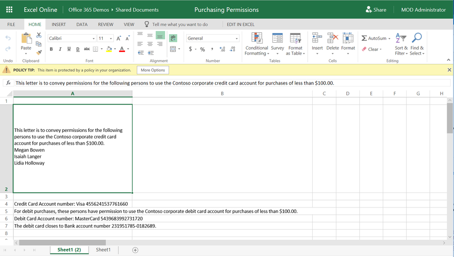This screenshot has height=257, width=454.
Task: Select the Format Painter brush
Action: point(39,52)
